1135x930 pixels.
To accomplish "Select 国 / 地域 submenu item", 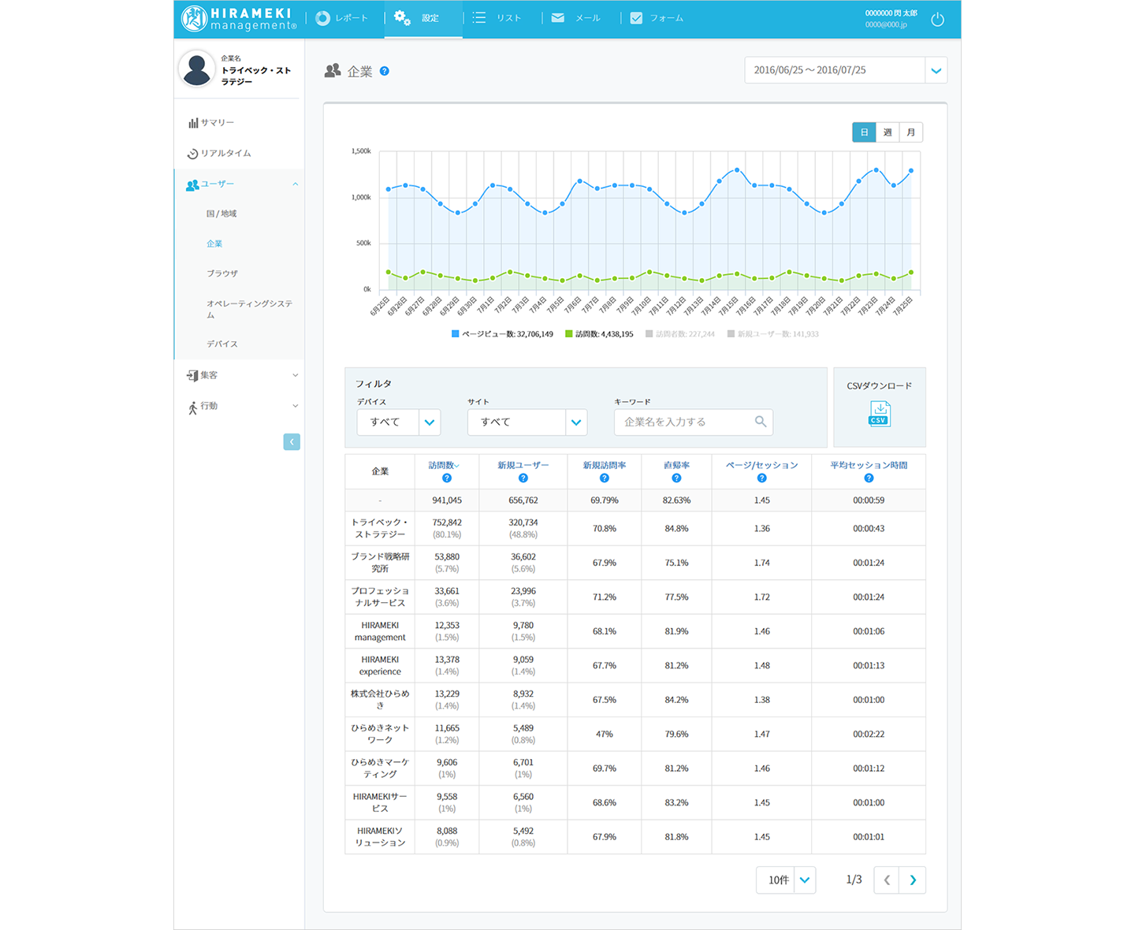I will 221,214.
